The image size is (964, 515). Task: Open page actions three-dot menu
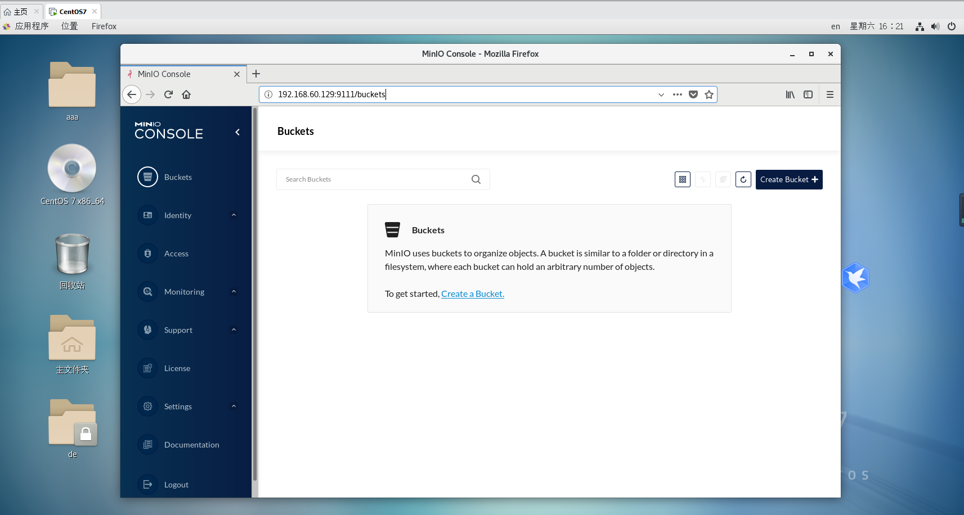pyautogui.click(x=678, y=94)
